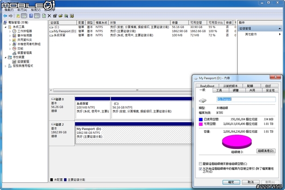Toggle the compress this drive checkbox (C)
The height and width of the screenshot is (190, 285).
[200, 164]
